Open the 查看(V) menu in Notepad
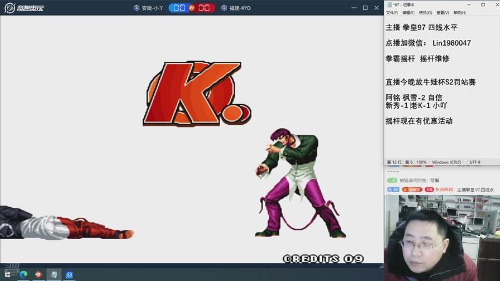500x281 pixels. pyautogui.click(x=442, y=12)
